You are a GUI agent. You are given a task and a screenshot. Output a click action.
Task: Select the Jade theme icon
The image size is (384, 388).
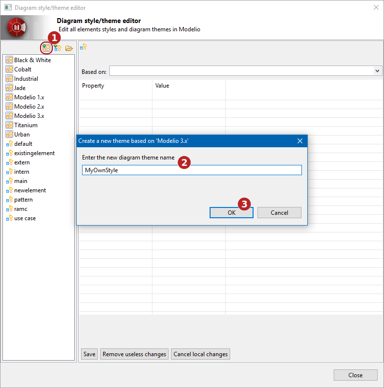tap(9, 88)
